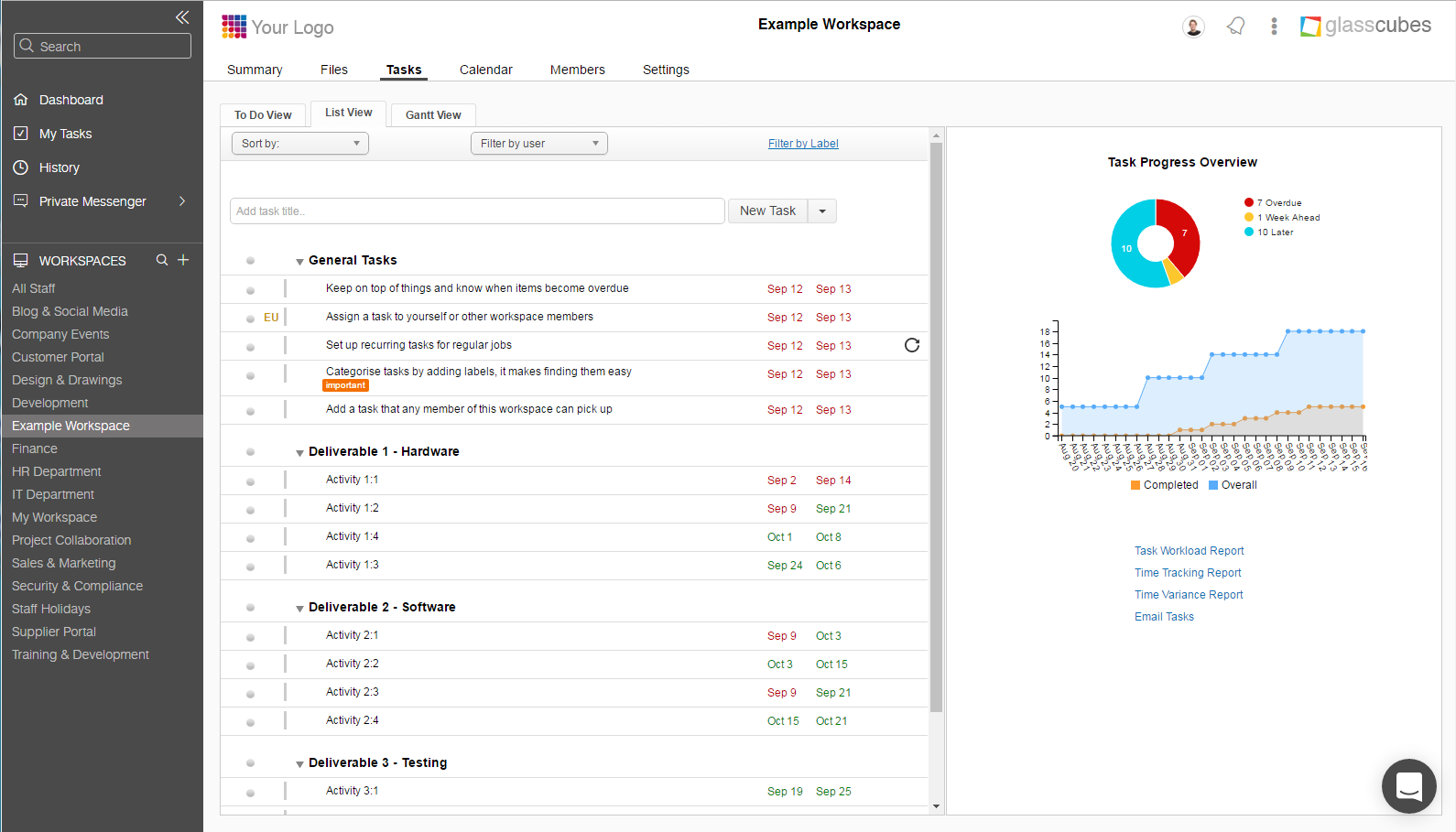1456x832 pixels.
Task: Click the orange Completed chart legend swatch
Action: coord(1135,485)
